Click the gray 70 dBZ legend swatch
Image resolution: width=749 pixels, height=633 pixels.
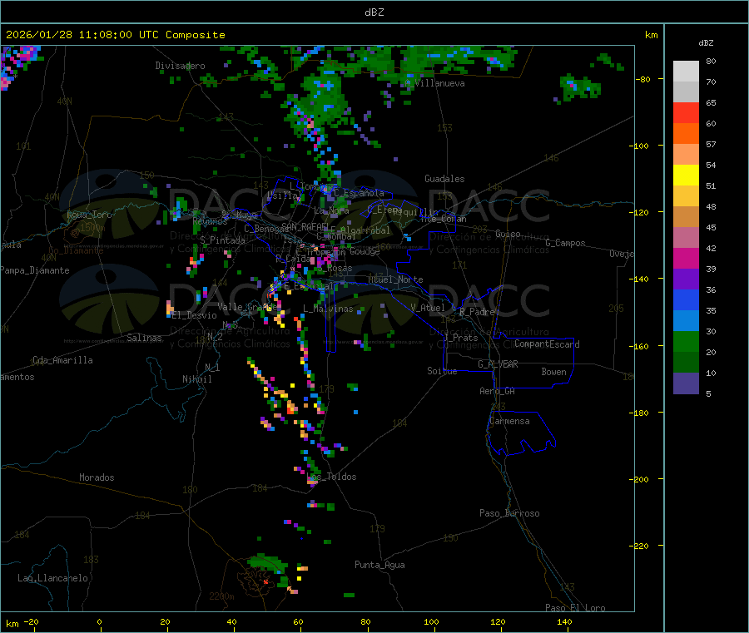tap(686, 92)
